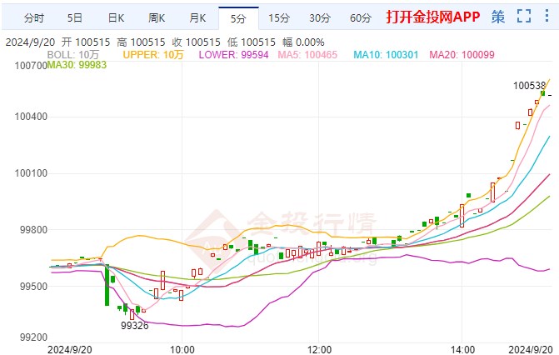The width and height of the screenshot is (559, 355).
Task: Click the BOLL: 10万 indicator label
Action: [73, 55]
